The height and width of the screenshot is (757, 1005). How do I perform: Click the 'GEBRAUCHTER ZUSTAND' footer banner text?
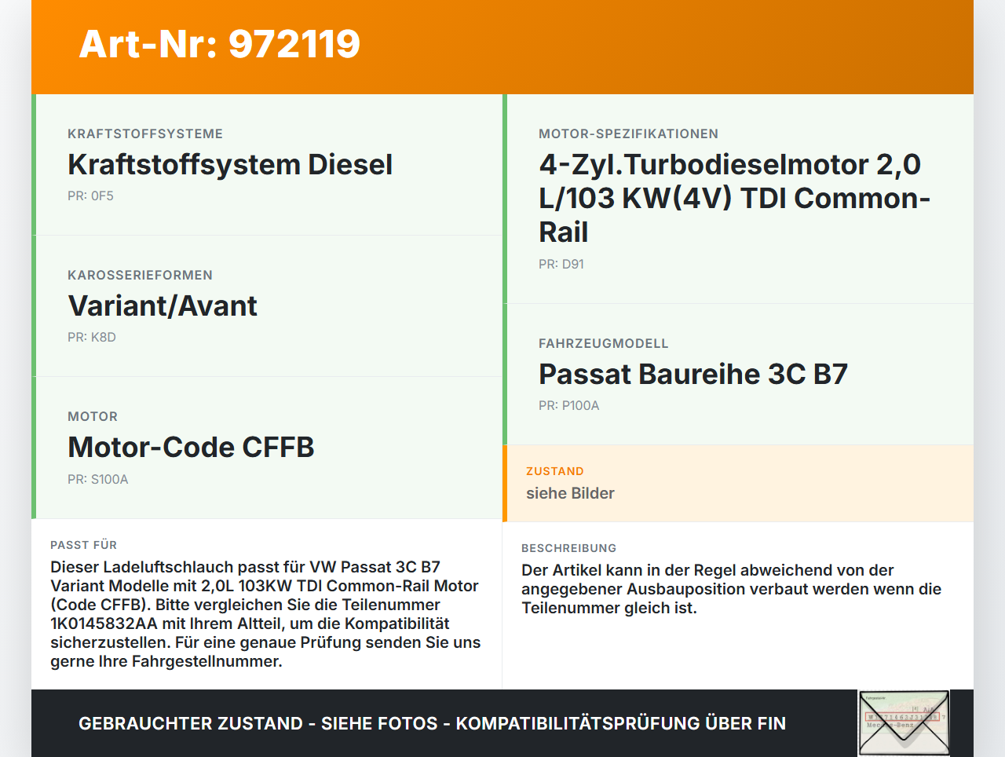point(432,723)
